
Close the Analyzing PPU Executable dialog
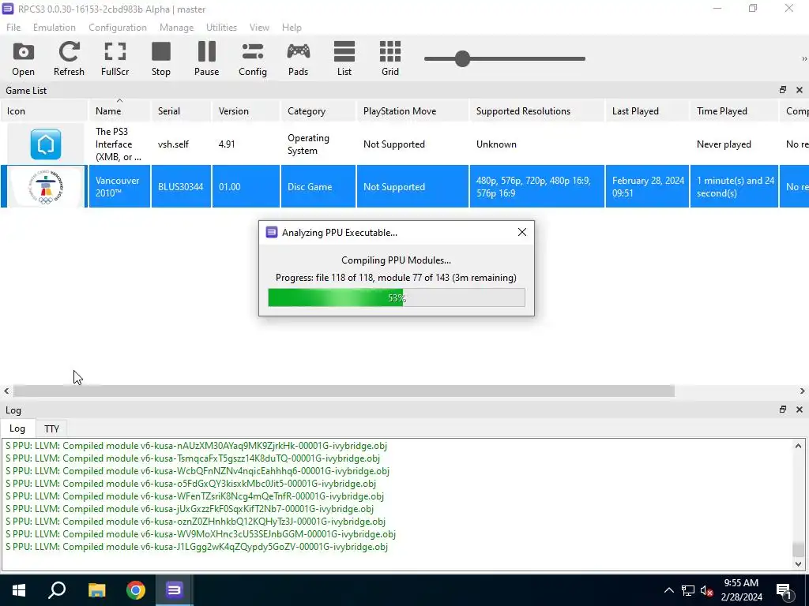pyautogui.click(x=522, y=233)
